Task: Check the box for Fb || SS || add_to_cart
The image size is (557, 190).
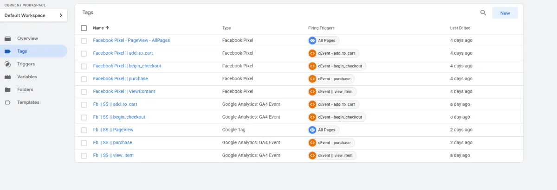Action: (x=84, y=104)
